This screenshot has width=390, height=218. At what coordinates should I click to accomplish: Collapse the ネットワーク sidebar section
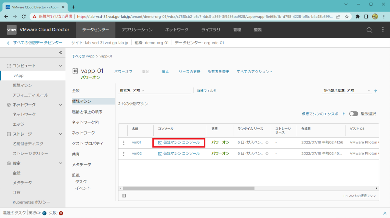pyautogui.click(x=60, y=105)
